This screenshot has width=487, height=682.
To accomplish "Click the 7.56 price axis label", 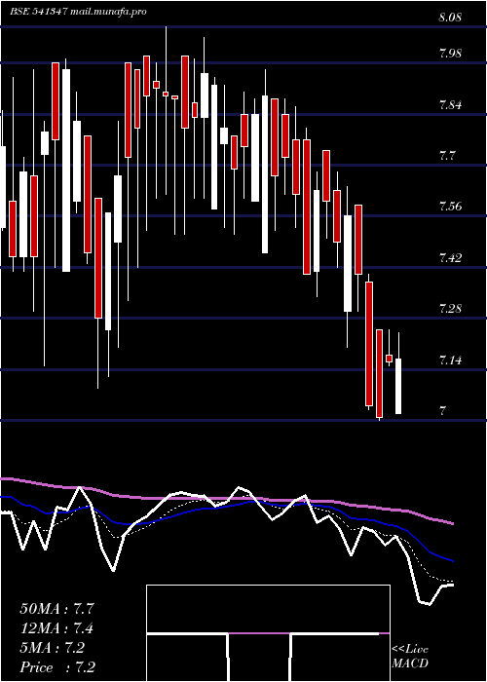I will (x=450, y=207).
